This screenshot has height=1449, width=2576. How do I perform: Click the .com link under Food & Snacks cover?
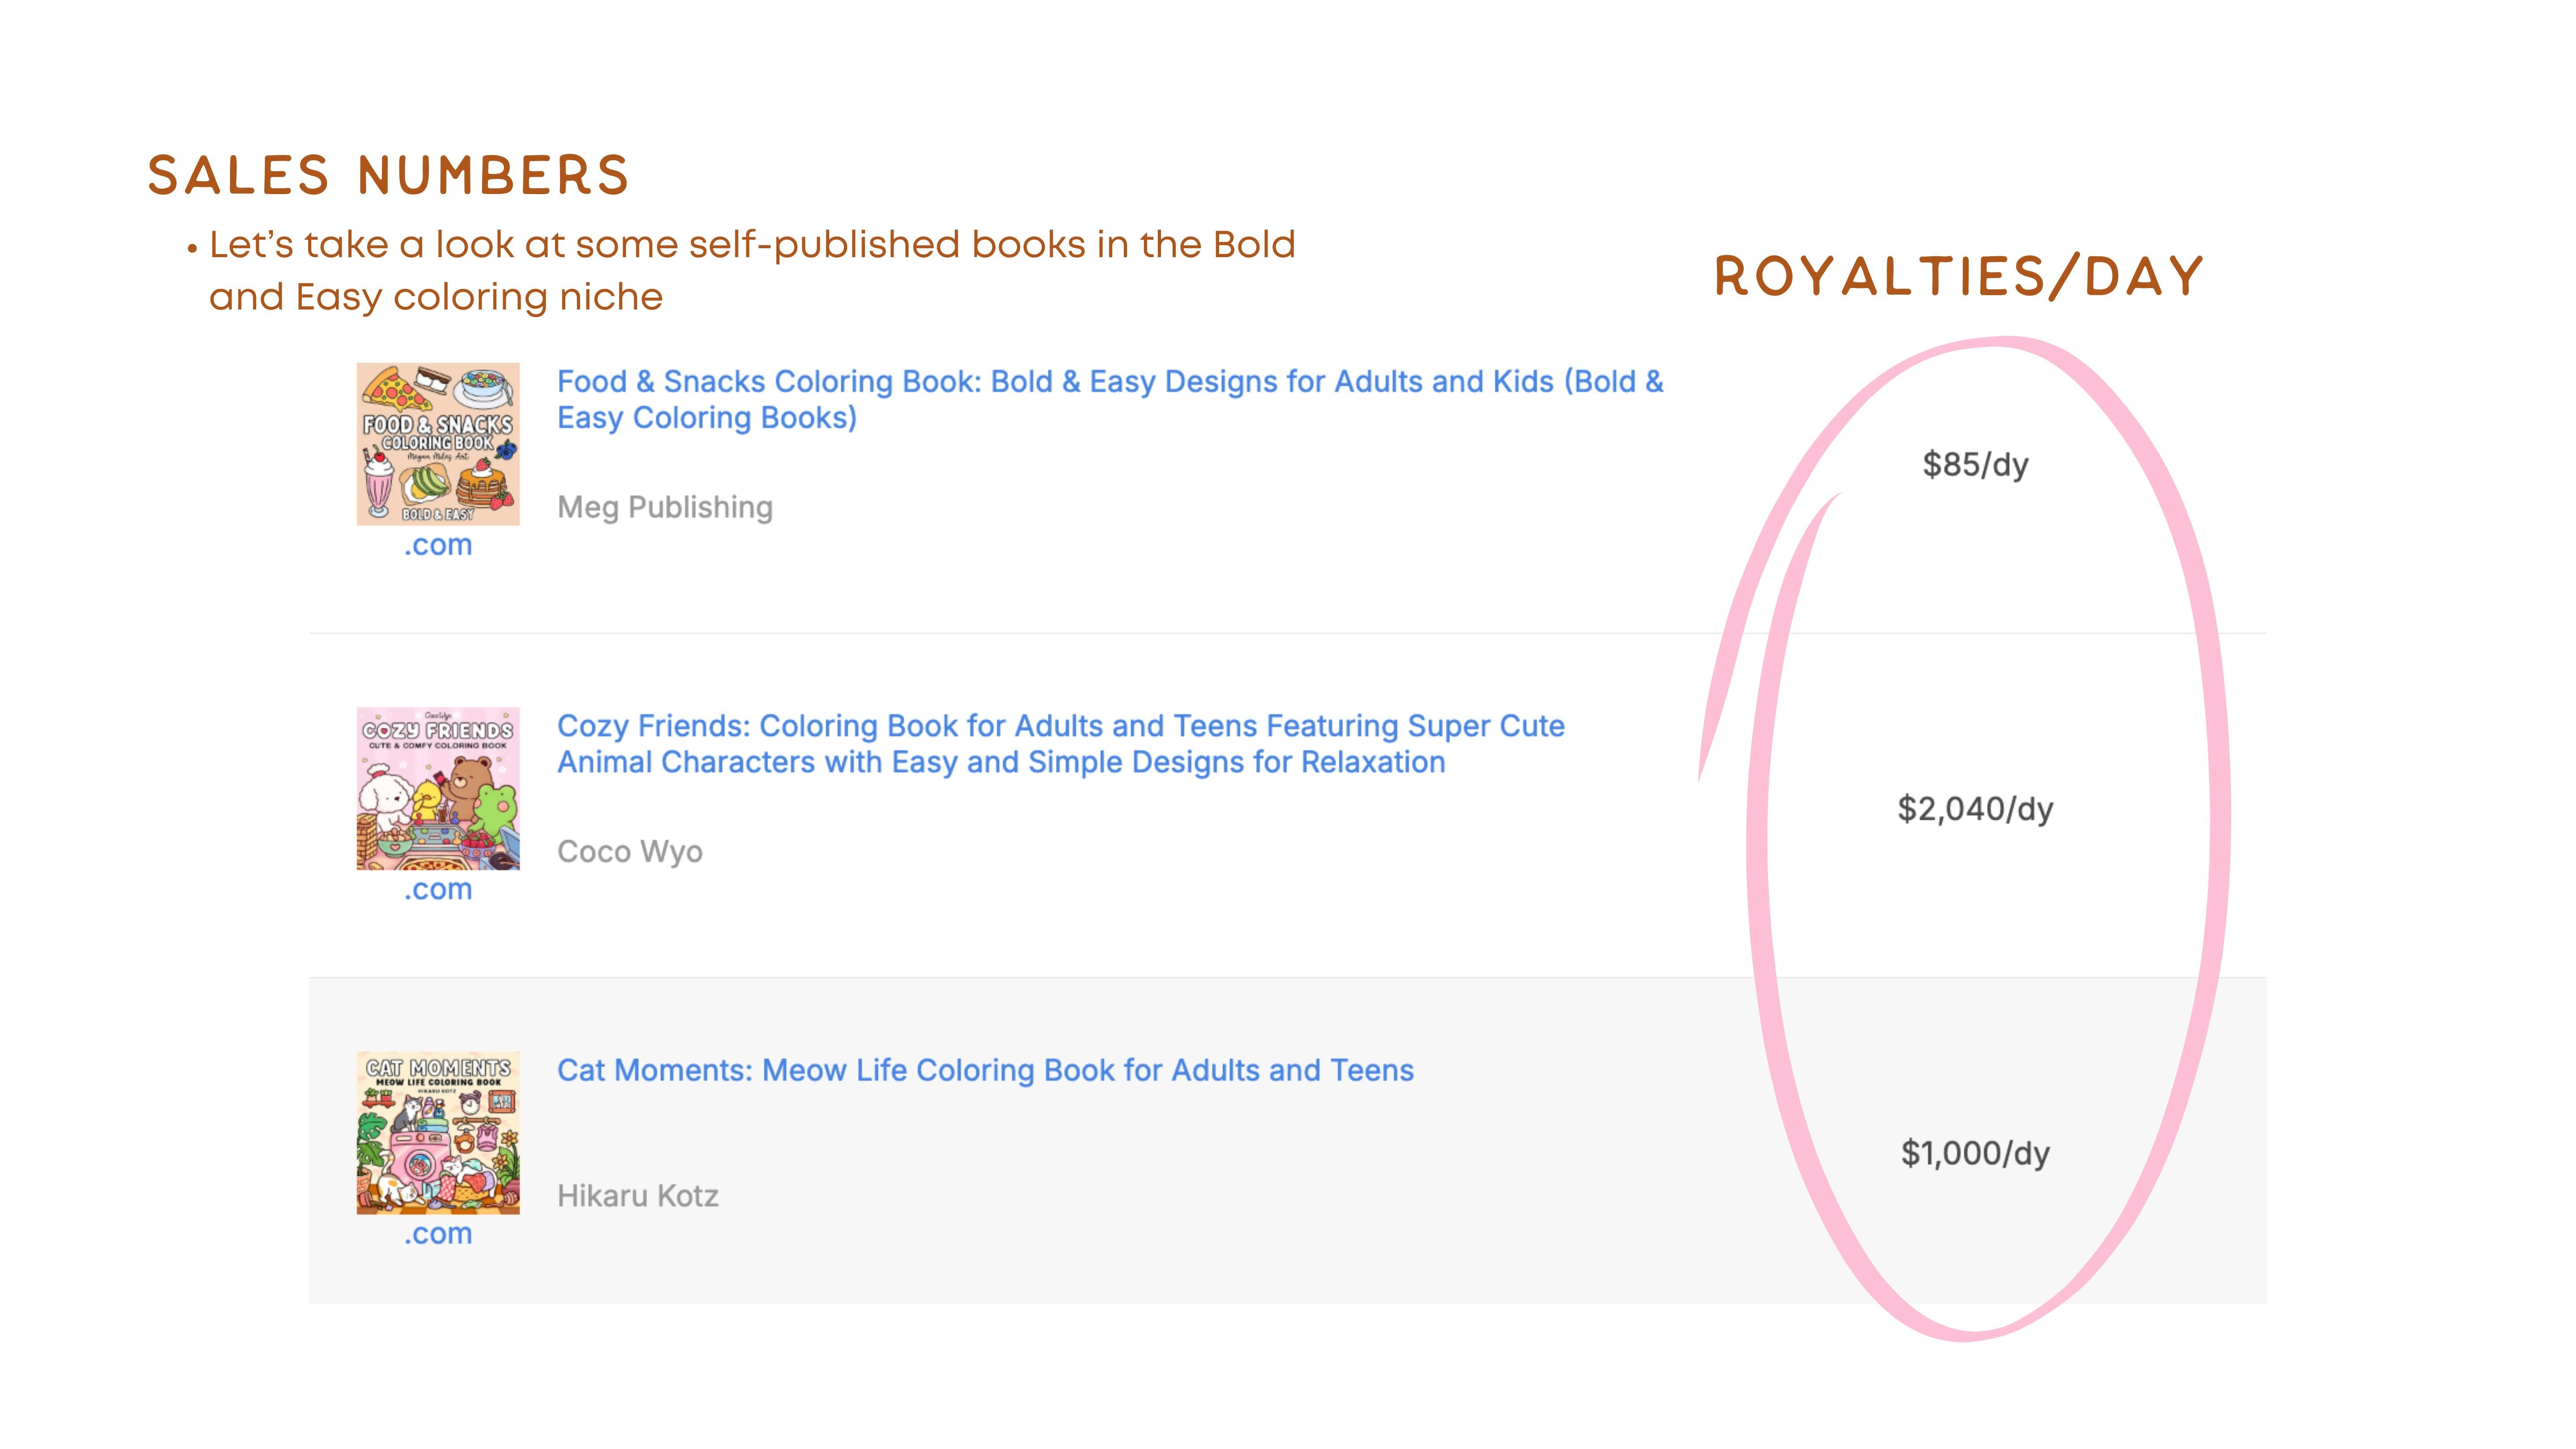[x=438, y=545]
